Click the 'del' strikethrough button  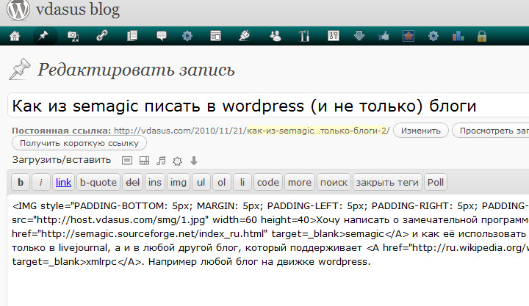coord(132,182)
